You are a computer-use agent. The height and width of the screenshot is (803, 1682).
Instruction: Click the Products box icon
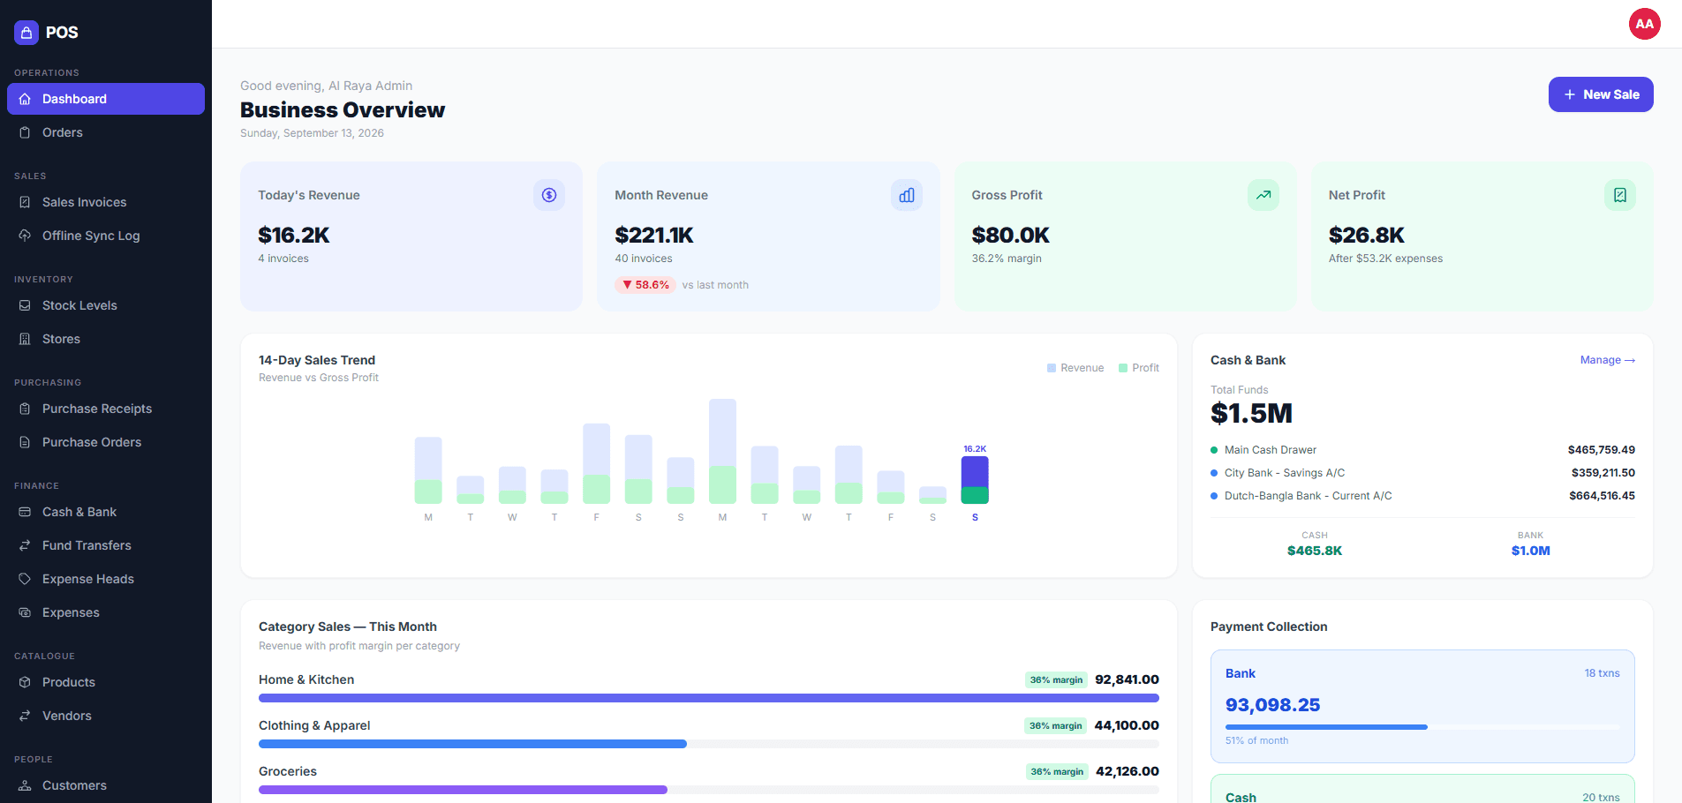pos(25,682)
